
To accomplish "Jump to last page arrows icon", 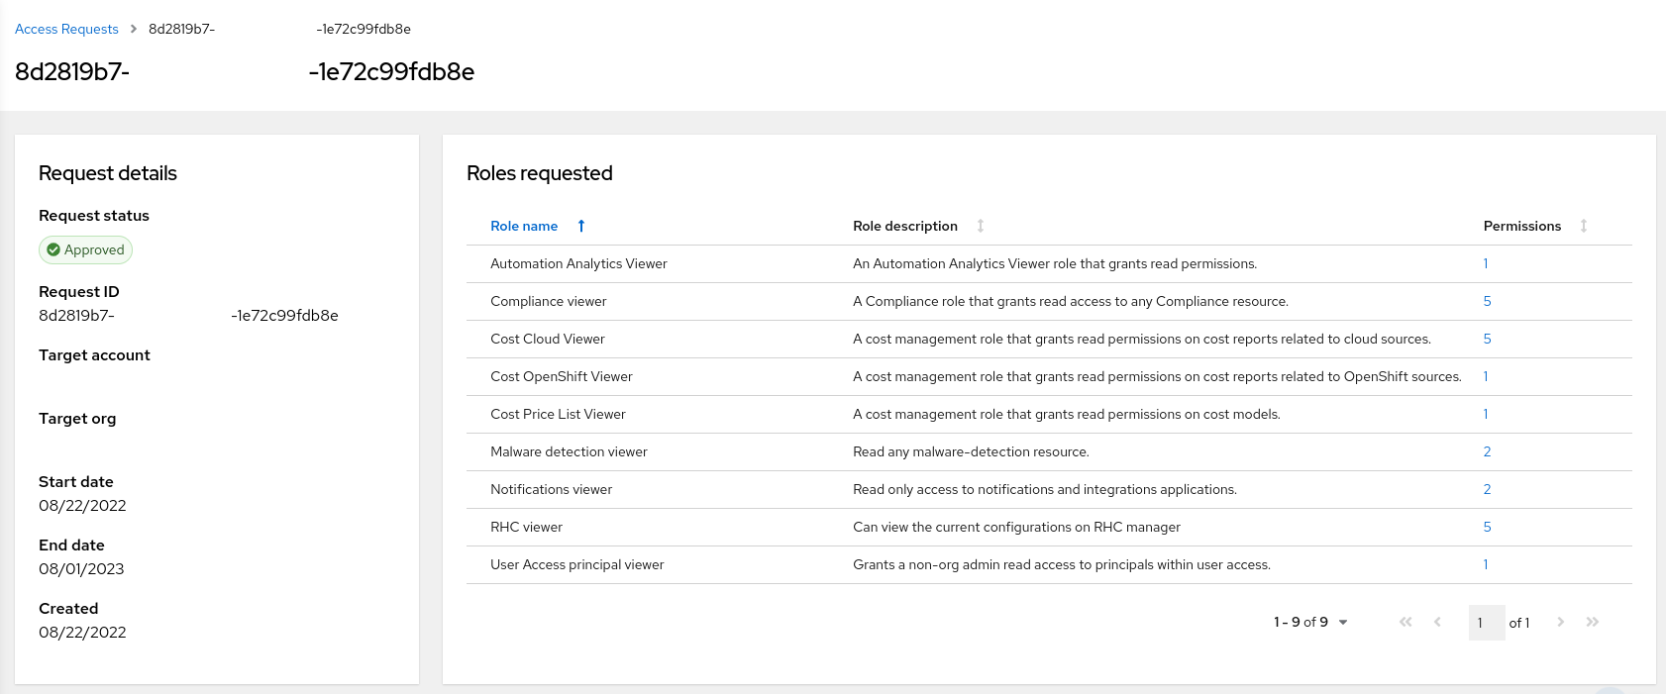I will pos(1592,622).
